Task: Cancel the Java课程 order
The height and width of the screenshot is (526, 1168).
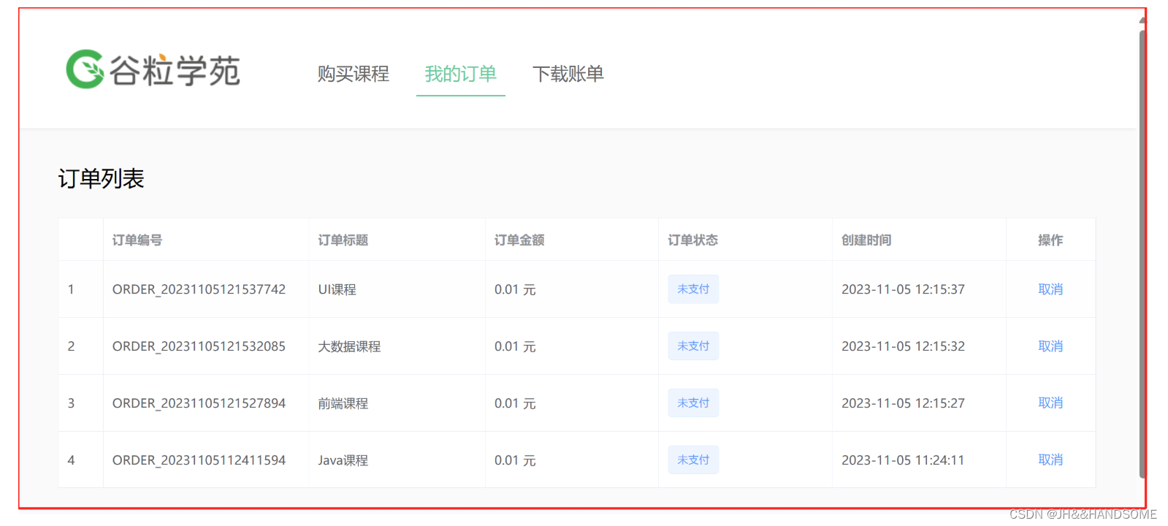Action: click(1050, 460)
